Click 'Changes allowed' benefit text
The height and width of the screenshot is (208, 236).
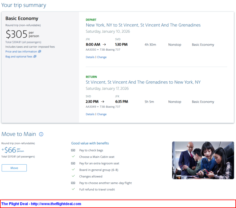click(x=91, y=176)
